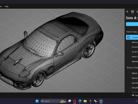Open Microsoft Edge from the taskbar
138x104 pixels.
click(80, 101)
